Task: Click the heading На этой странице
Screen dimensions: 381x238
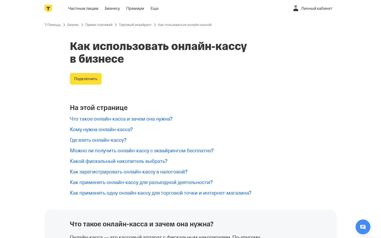Action: (99, 108)
